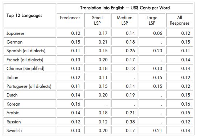Image resolution: width=197 pixels, height=139 pixels.
Task: Select the French (all dialects) cell
Action: pos(30,60)
